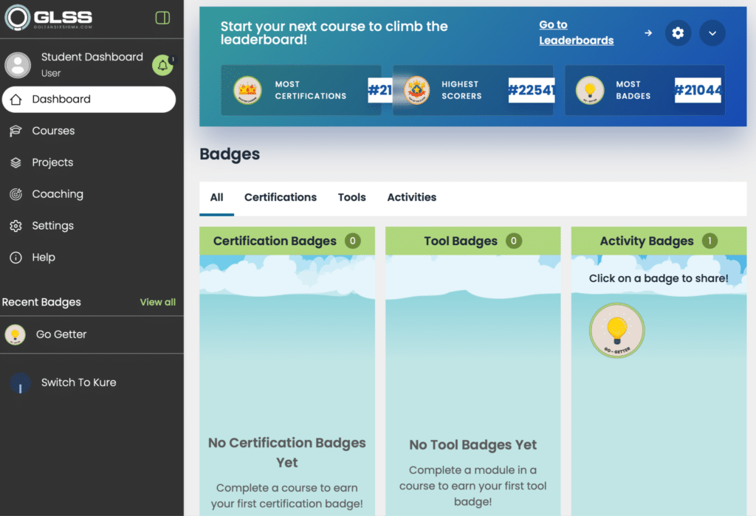Click the Certification Badges count 0
Screen dimensions: 756x516
tap(352, 241)
